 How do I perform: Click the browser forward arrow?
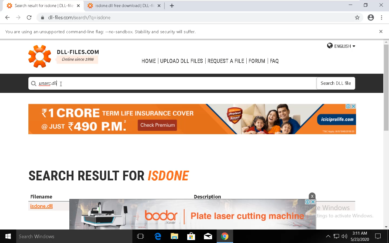point(18,18)
